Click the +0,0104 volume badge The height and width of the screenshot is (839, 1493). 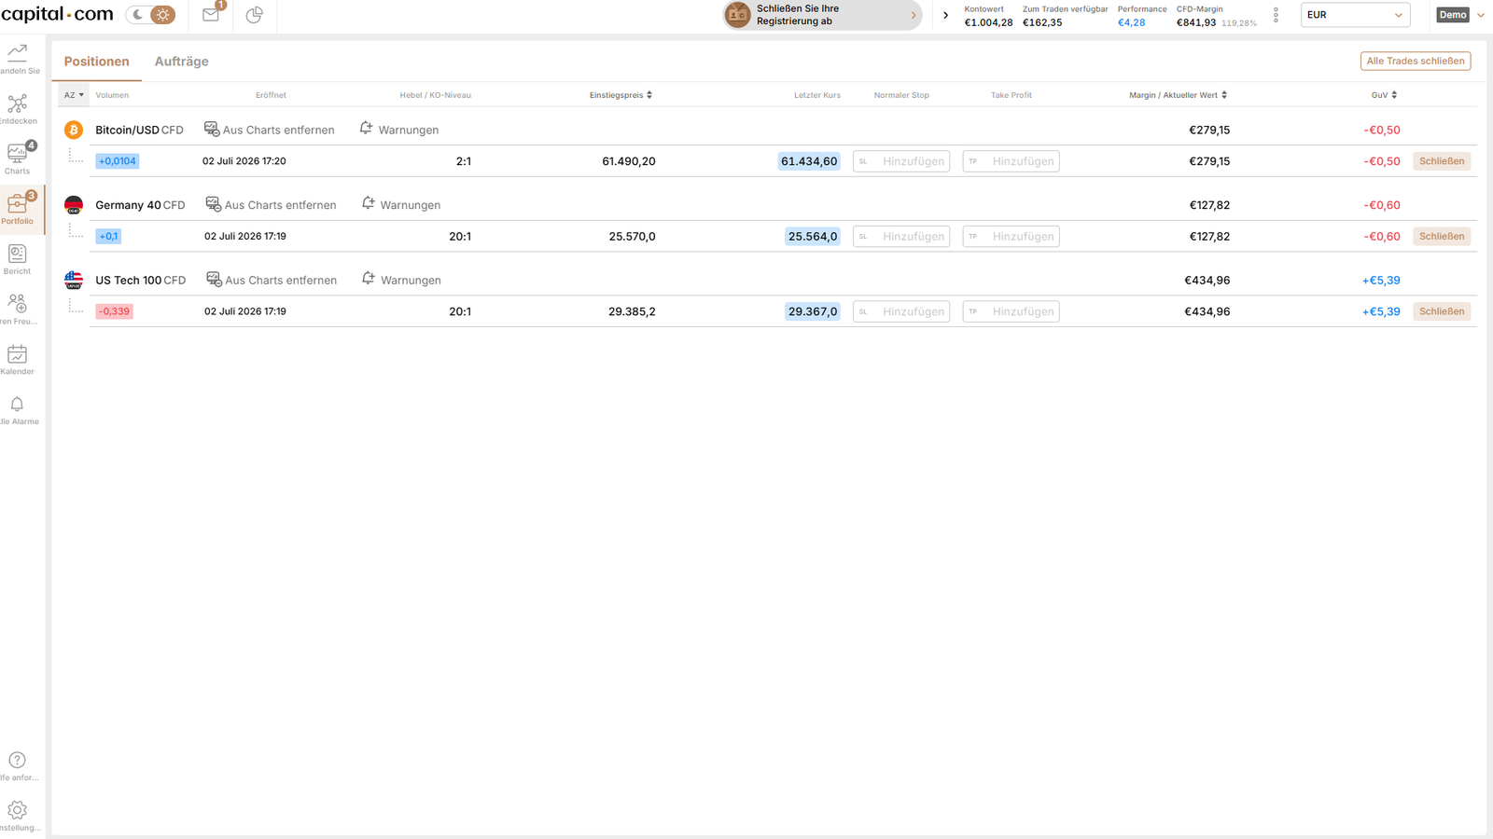pyautogui.click(x=118, y=161)
